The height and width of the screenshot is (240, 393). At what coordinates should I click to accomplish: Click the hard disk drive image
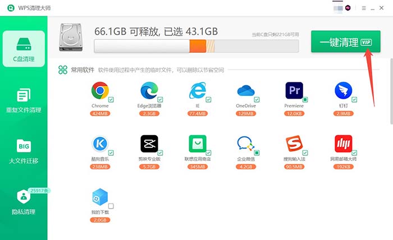pos(71,37)
